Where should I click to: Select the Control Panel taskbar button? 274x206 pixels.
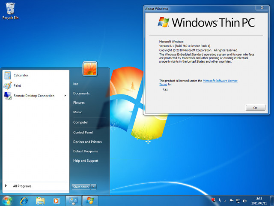pos(73,201)
